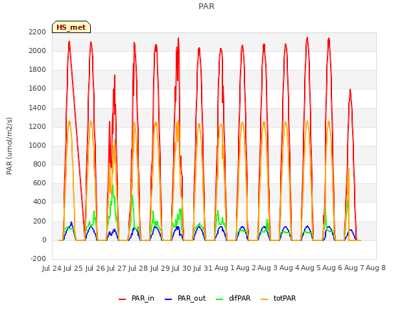Select the HS_met annotation label
Image resolution: width=415 pixels, height=311 pixels.
[71, 27]
